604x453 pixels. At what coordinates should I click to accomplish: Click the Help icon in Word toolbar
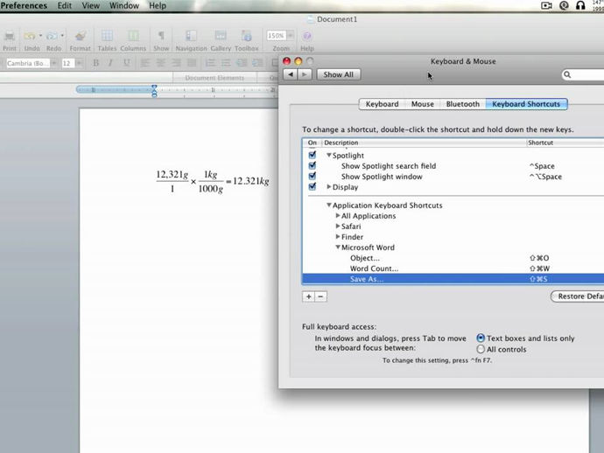coord(307,36)
